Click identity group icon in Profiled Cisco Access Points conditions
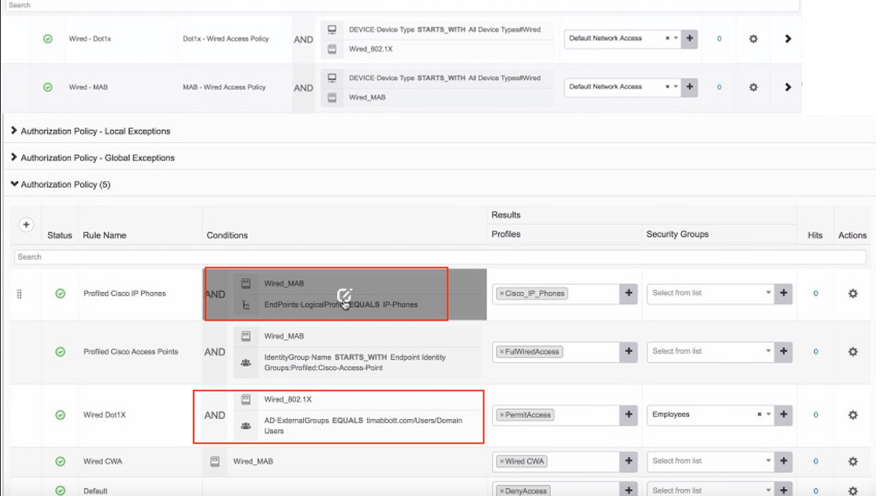Viewport: 886px width, 496px height. point(246,363)
